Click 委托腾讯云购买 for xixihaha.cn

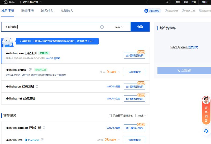(x=135, y=87)
